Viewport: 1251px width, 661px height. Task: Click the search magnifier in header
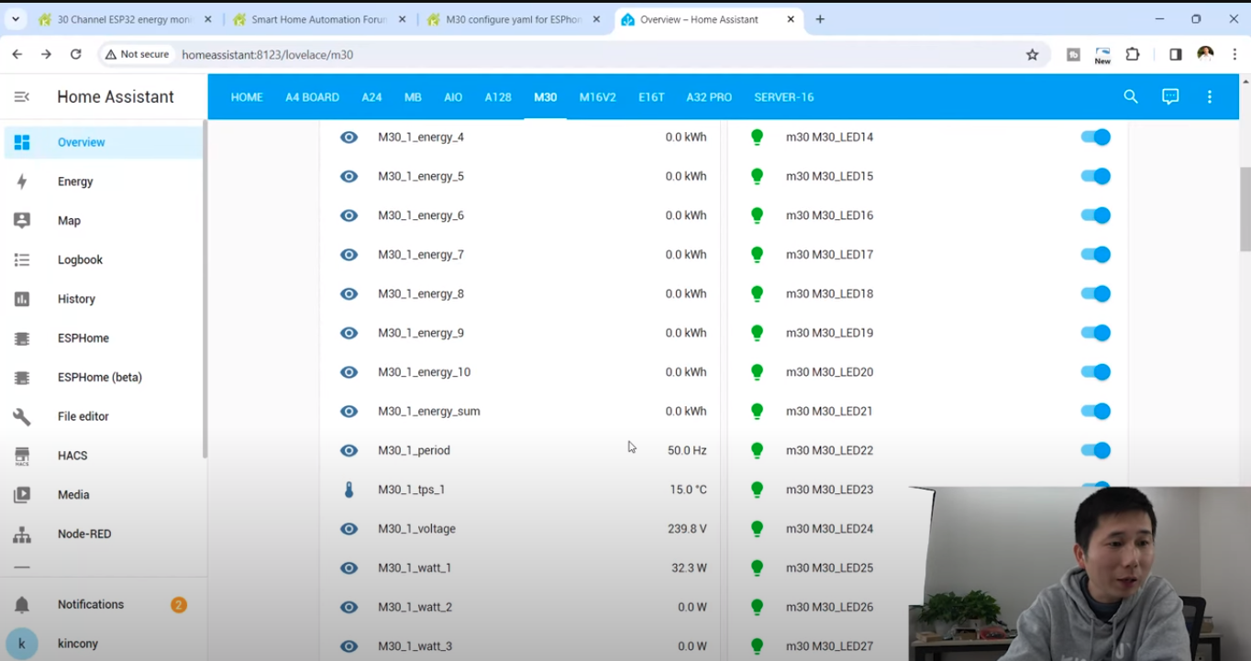[1131, 96]
